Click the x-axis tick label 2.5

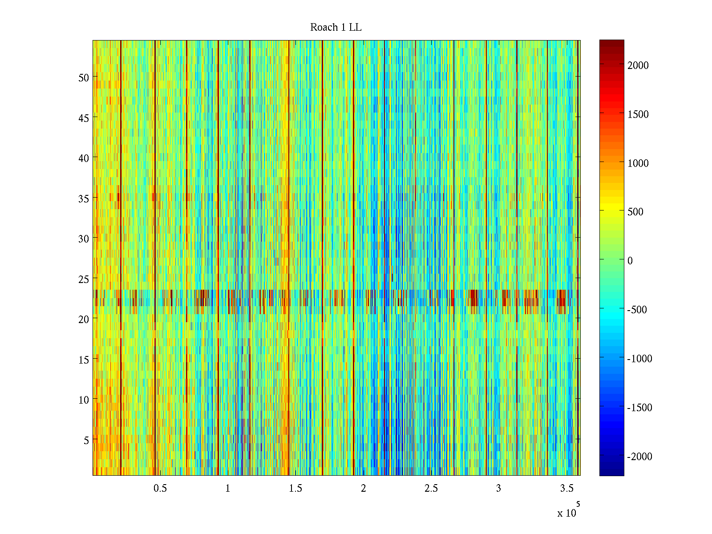click(431, 489)
